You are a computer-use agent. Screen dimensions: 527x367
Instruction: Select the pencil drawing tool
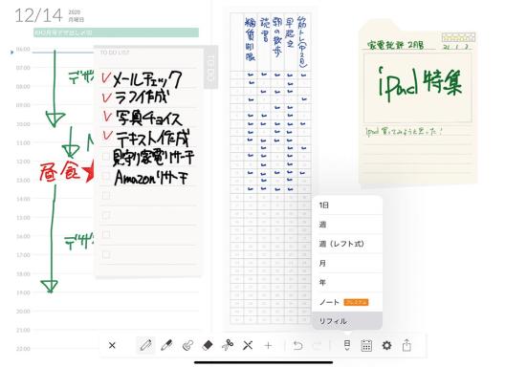(146, 345)
